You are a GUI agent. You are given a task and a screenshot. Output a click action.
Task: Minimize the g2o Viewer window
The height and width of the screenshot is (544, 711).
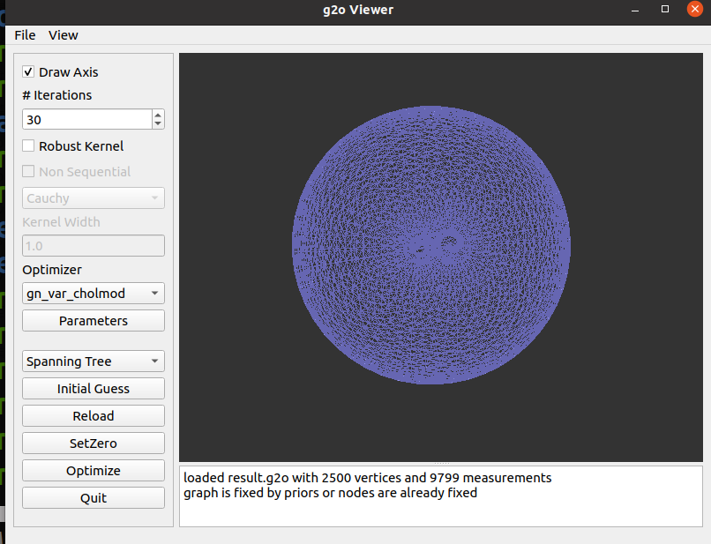pos(635,10)
